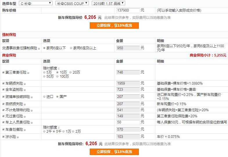Select the 2千 scratch coverage option

coord(44,131)
